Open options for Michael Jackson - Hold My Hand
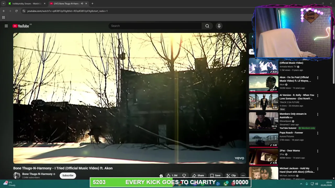 pos(318,169)
